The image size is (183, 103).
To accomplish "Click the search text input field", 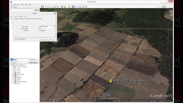I will click(22, 10).
